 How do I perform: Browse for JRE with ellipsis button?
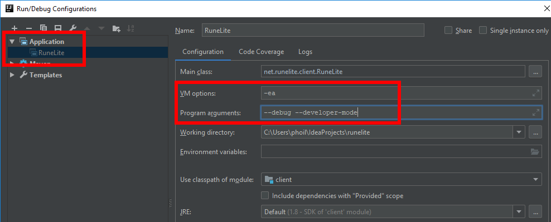pyautogui.click(x=535, y=212)
